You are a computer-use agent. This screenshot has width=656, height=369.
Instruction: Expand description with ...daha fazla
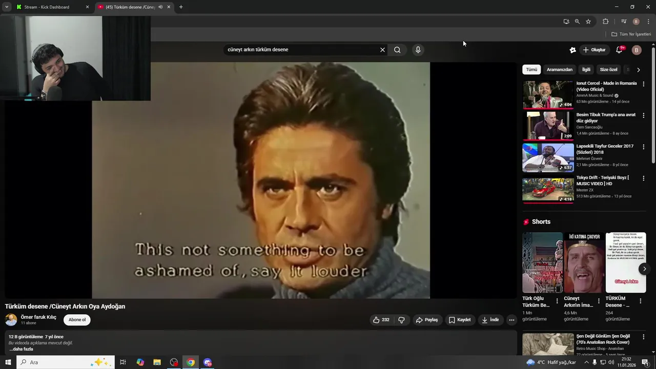(21, 349)
